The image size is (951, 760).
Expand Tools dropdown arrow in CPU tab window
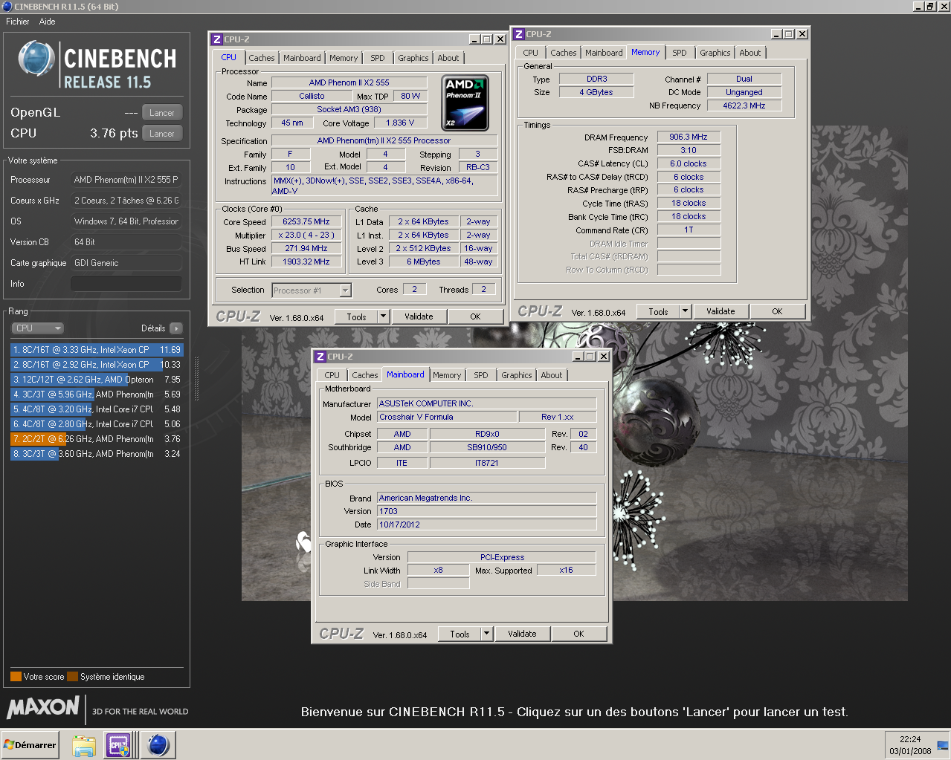pyautogui.click(x=384, y=316)
